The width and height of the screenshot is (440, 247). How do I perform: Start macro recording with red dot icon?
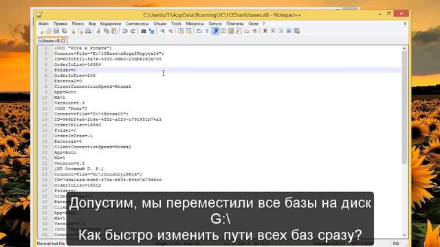tap(265, 31)
